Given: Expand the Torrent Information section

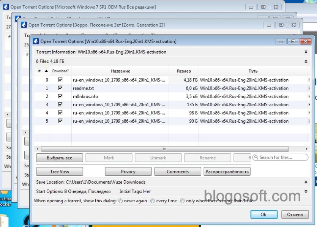Looking at the screenshot, I should point(306,52).
